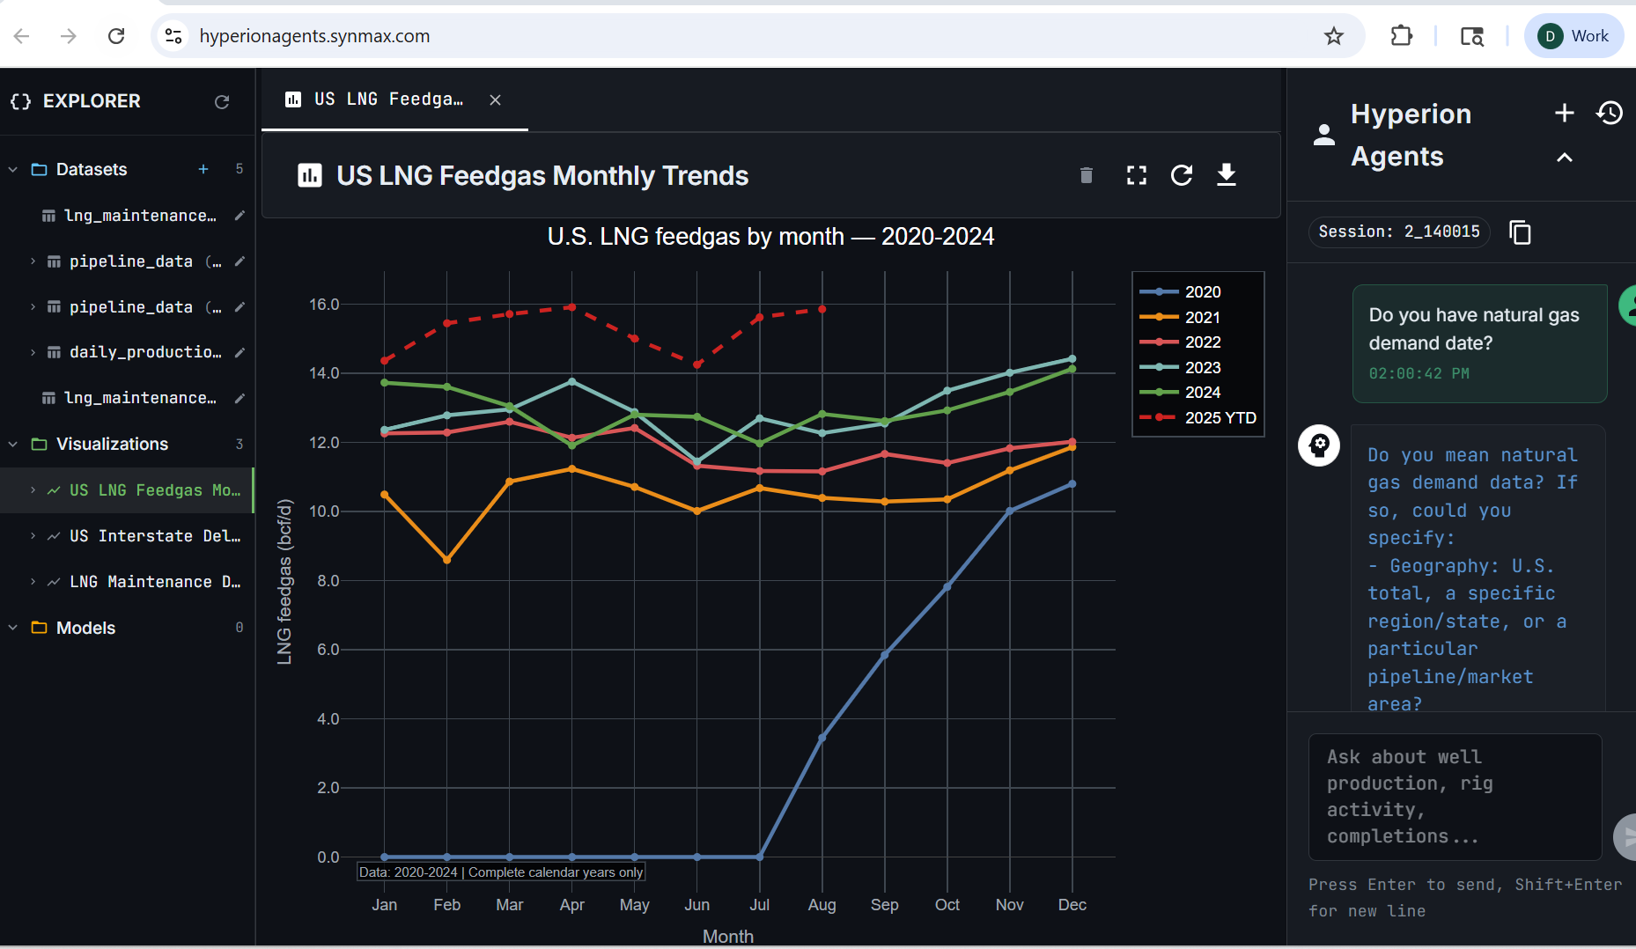The width and height of the screenshot is (1636, 949).
Task: Collapse the Datasets folder
Action: tap(13, 169)
